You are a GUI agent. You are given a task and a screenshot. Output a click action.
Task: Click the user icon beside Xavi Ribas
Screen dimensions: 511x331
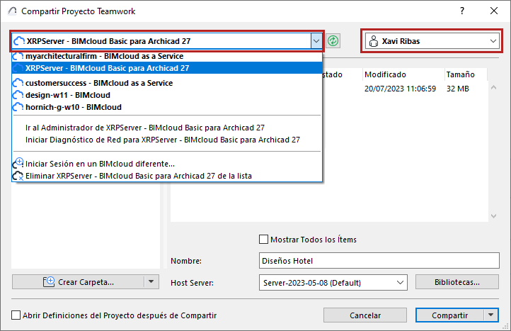373,41
